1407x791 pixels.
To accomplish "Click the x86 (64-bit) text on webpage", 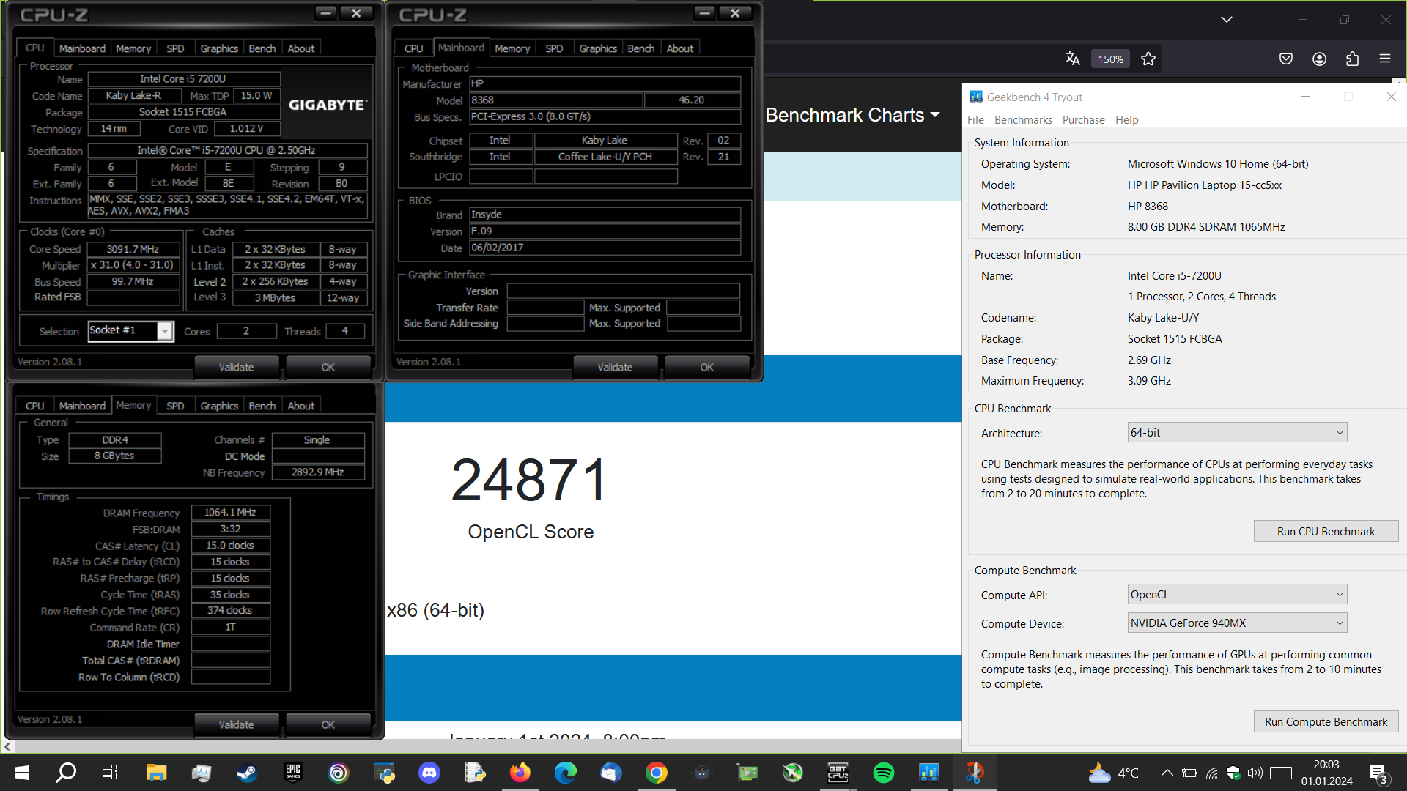I will click(x=436, y=610).
